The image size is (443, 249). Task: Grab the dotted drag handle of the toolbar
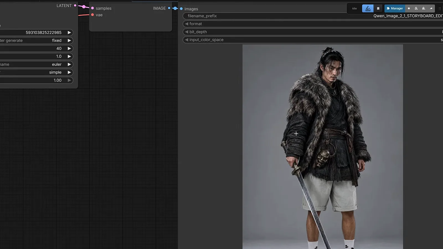click(440, 9)
